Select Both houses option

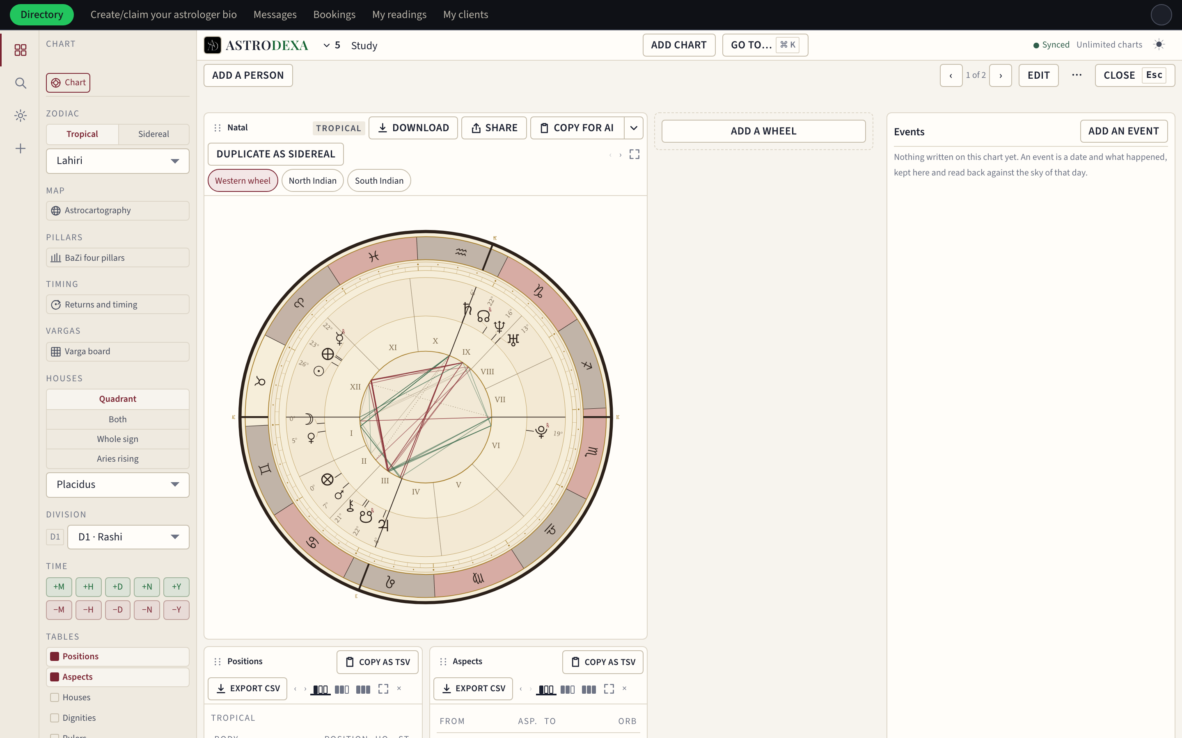(118, 419)
